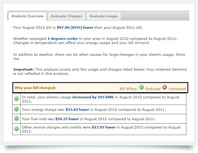Click 'decreased by 593 kWh' text
The width and height of the screenshot is (198, 153).
(93, 97)
